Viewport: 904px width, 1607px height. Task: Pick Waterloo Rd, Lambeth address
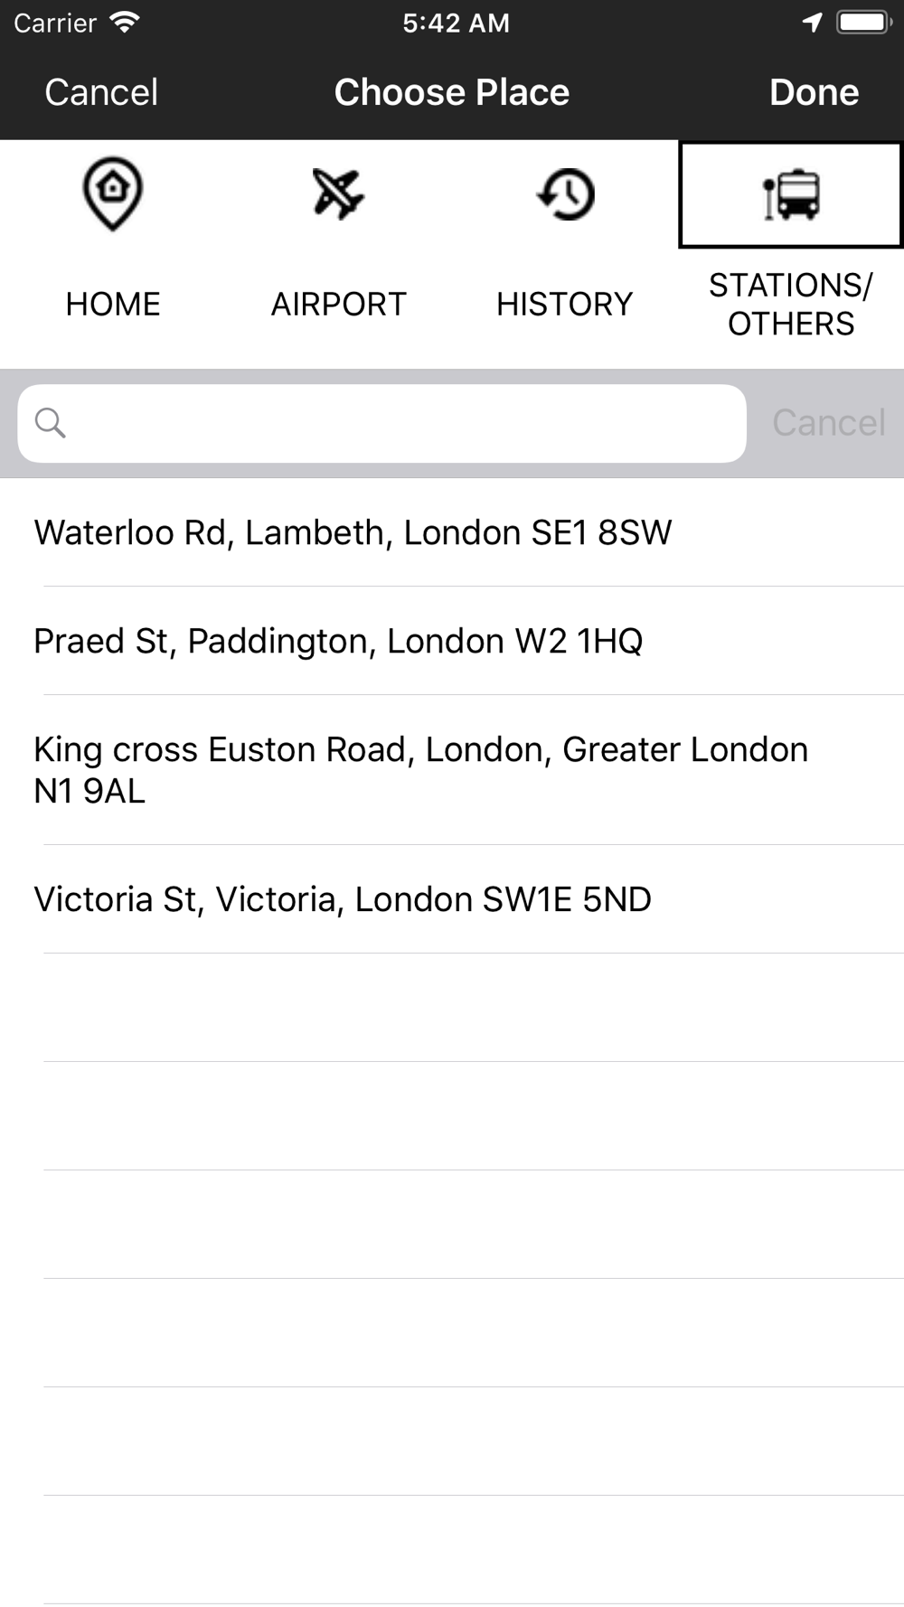pos(452,532)
